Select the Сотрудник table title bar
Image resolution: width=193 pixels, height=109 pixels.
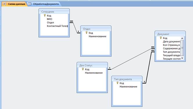tap(54, 12)
